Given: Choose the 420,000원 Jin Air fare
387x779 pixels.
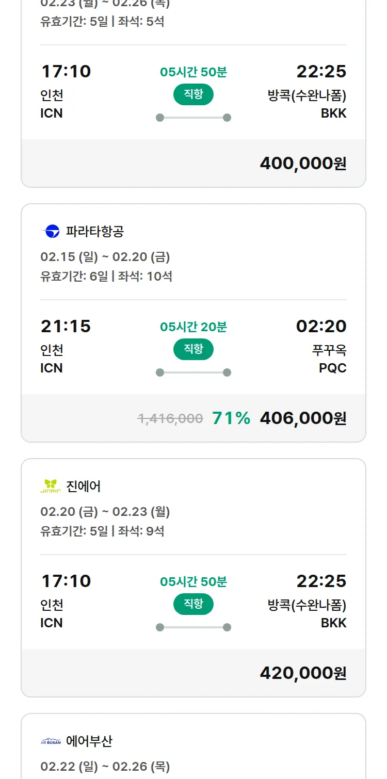Looking at the screenshot, I should click(x=303, y=673).
